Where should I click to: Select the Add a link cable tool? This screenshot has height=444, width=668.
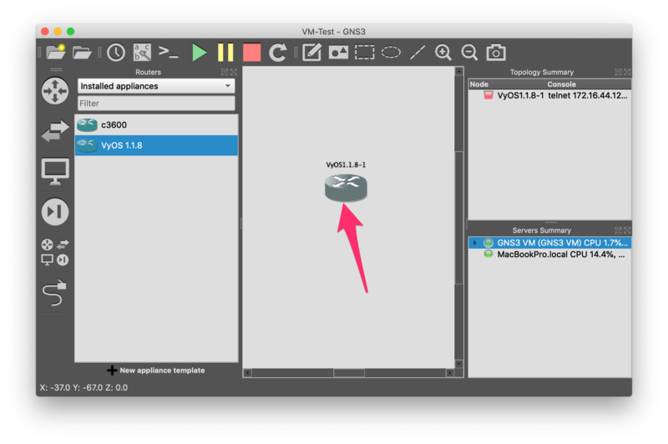pyautogui.click(x=54, y=292)
